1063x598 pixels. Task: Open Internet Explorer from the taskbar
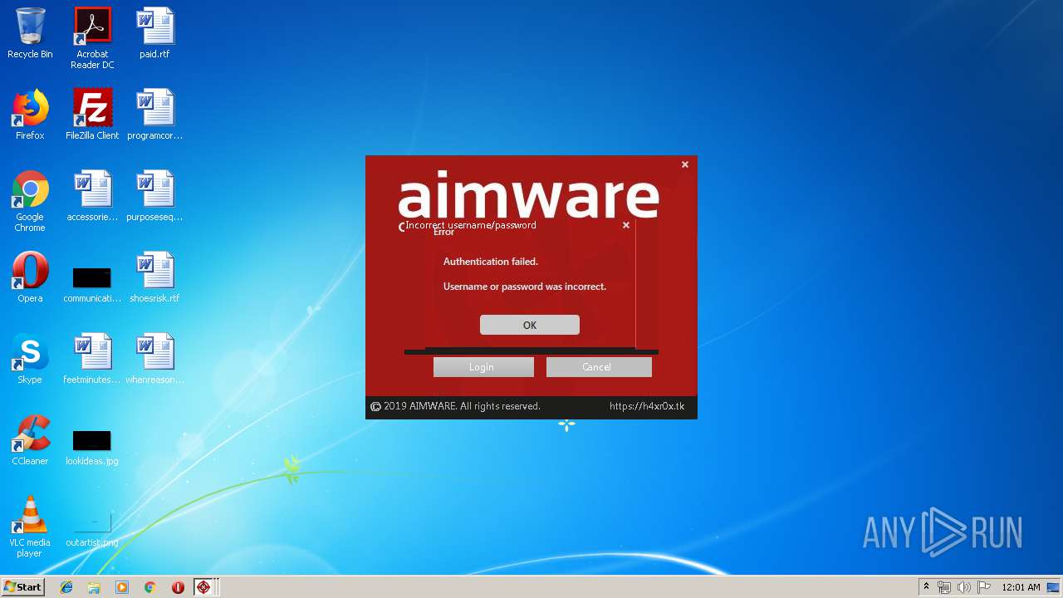66,587
